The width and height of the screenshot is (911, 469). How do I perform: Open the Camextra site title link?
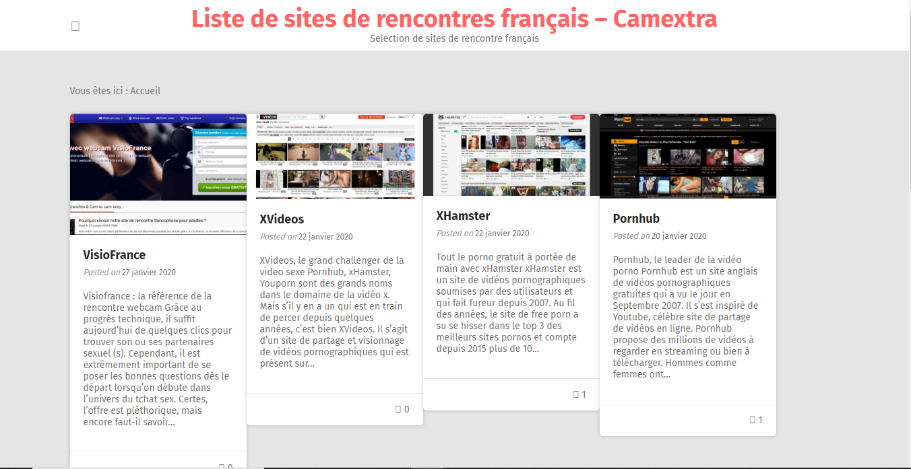[x=454, y=18]
